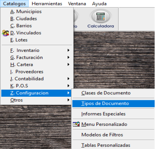
Task: Select A. Municipios menu entry
Action: [37, 11]
